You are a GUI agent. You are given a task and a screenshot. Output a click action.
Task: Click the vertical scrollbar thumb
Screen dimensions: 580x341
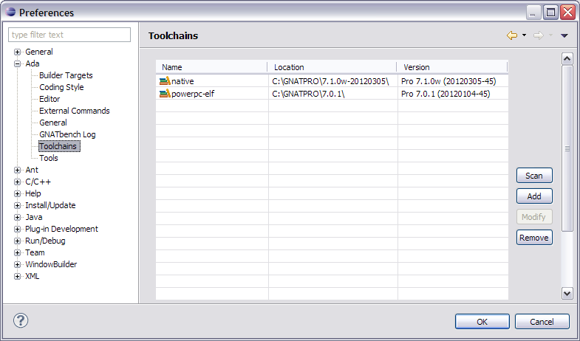pos(567,148)
